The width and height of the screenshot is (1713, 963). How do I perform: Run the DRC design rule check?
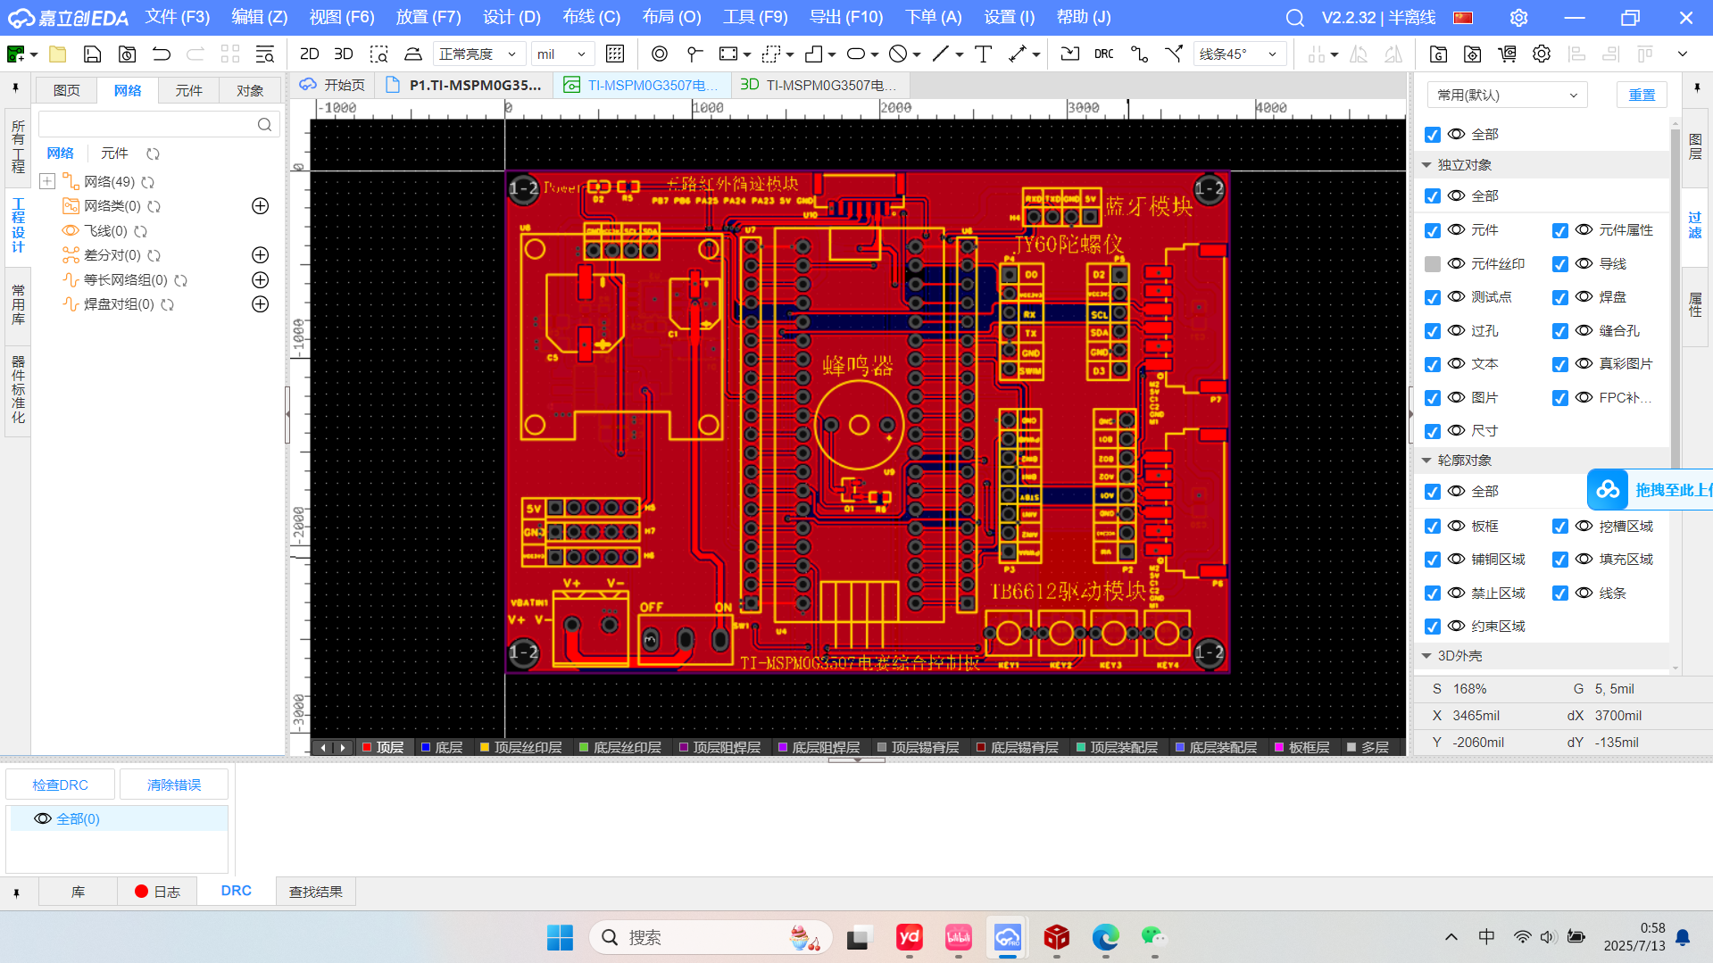pyautogui.click(x=1103, y=54)
